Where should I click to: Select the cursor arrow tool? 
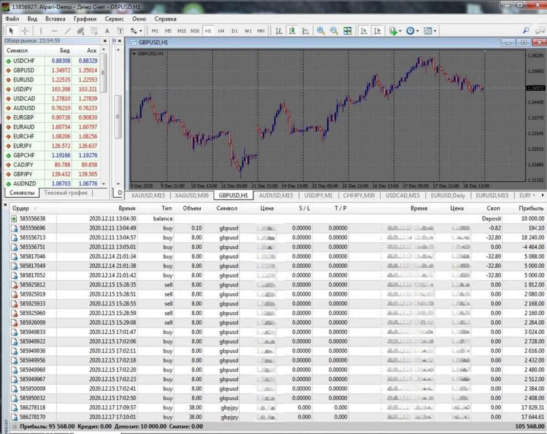11,31
